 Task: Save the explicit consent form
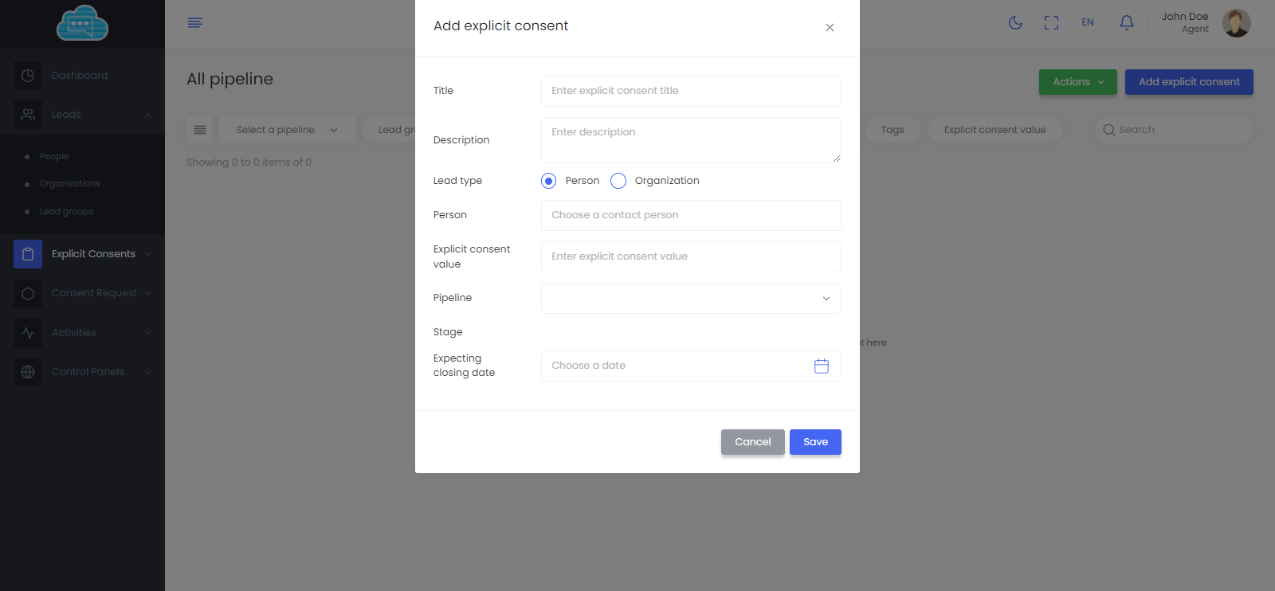coord(815,442)
